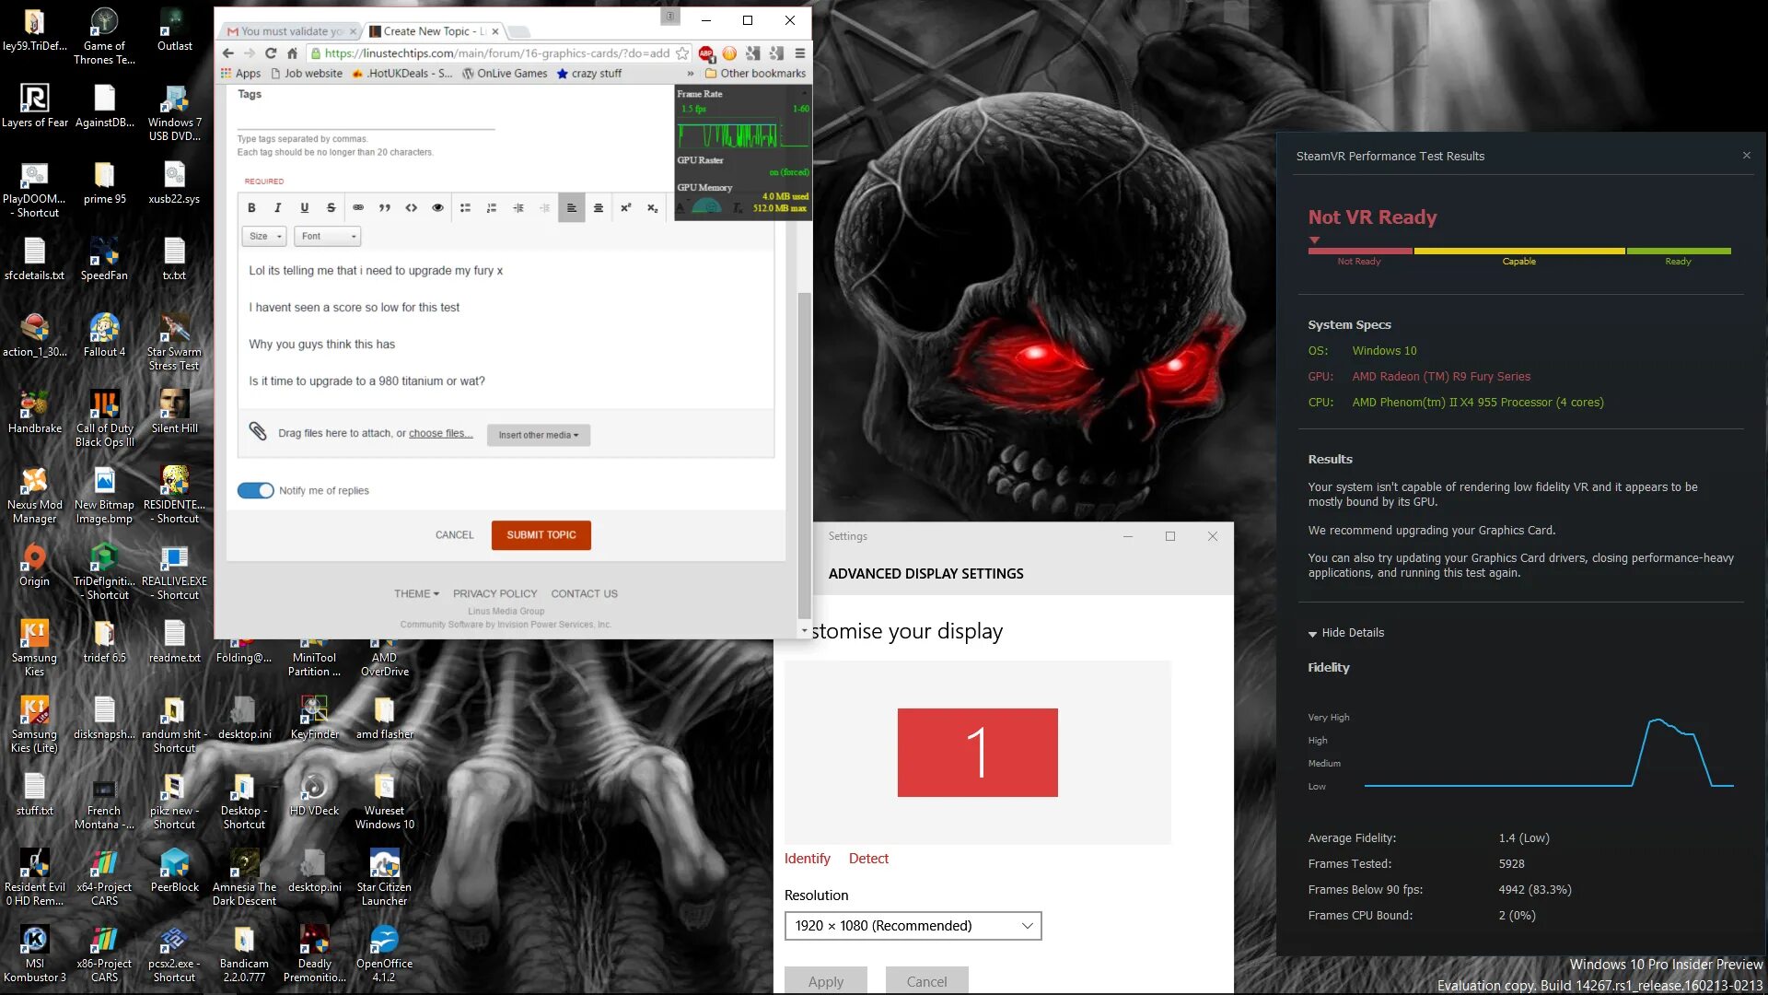
Task: Open the Apps bookmarks shortcut
Action: (x=240, y=74)
